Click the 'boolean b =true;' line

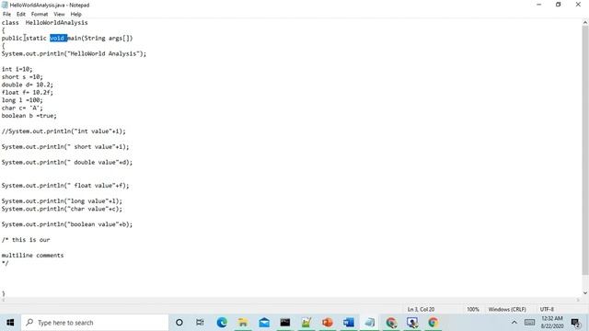pyautogui.click(x=29, y=116)
